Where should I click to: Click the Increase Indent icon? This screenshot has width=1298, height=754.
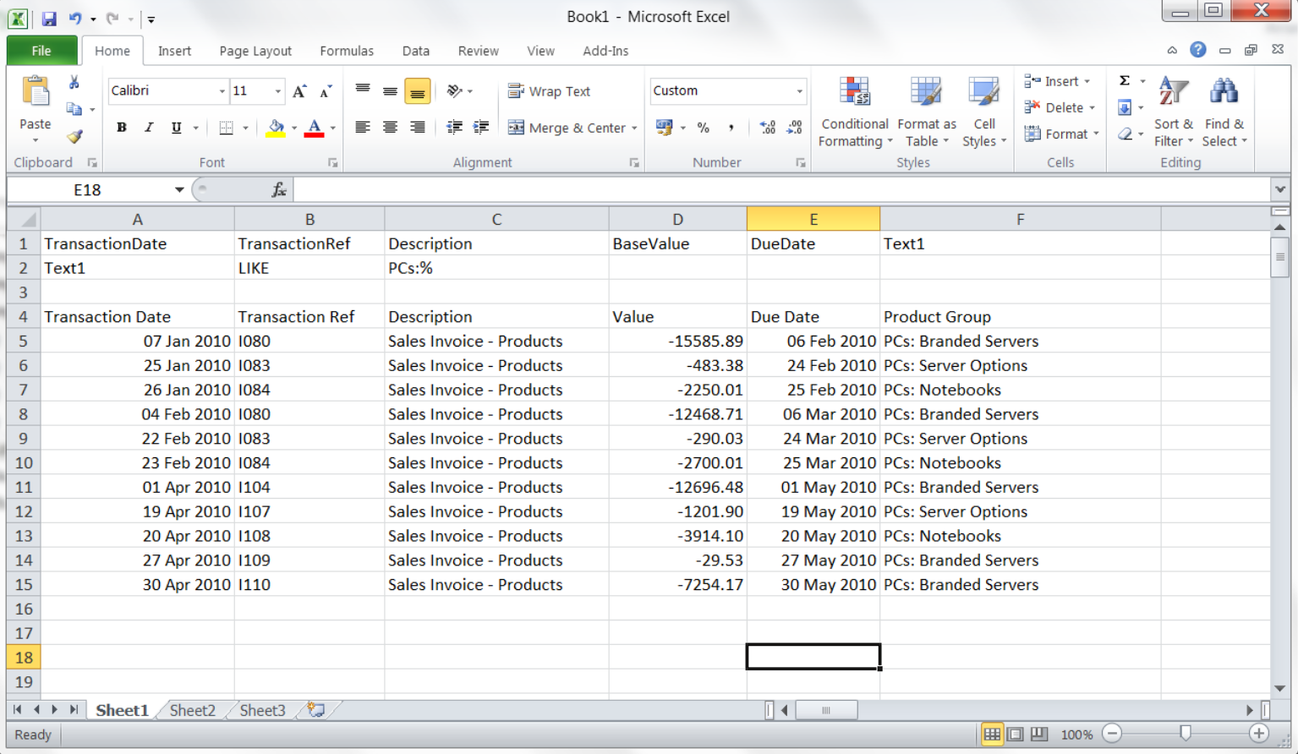point(481,128)
